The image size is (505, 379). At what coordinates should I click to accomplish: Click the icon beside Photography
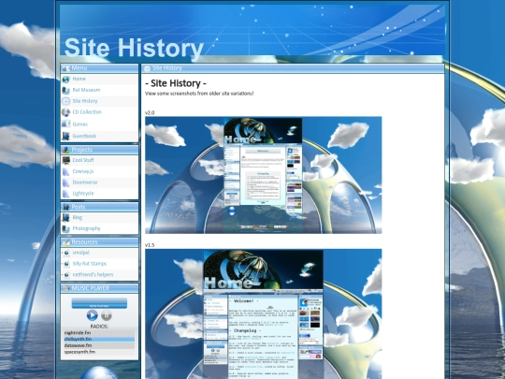(66, 228)
